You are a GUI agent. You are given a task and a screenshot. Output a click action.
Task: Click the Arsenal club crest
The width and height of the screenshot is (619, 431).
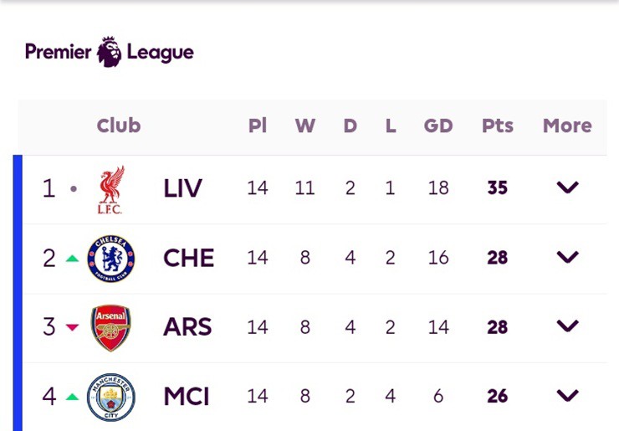[110, 327]
